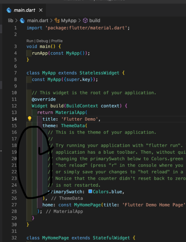Click 'return MaterialApp(' text
Image resolution: width=186 pixels, height=242 pixels.
(62, 112)
